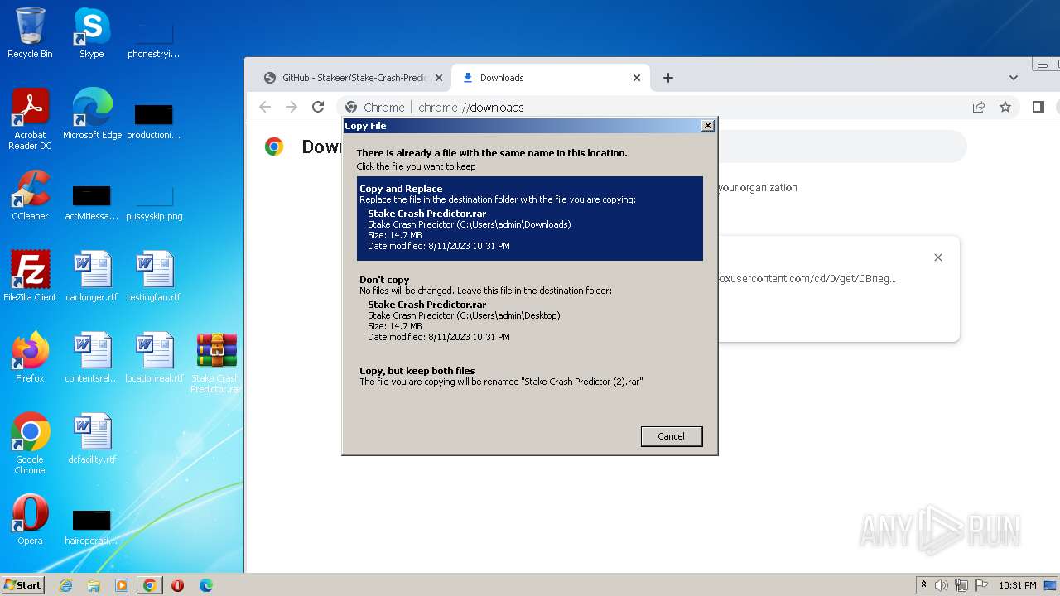Select the testingfan.rtf desktop file
1060x596 pixels.
click(154, 276)
